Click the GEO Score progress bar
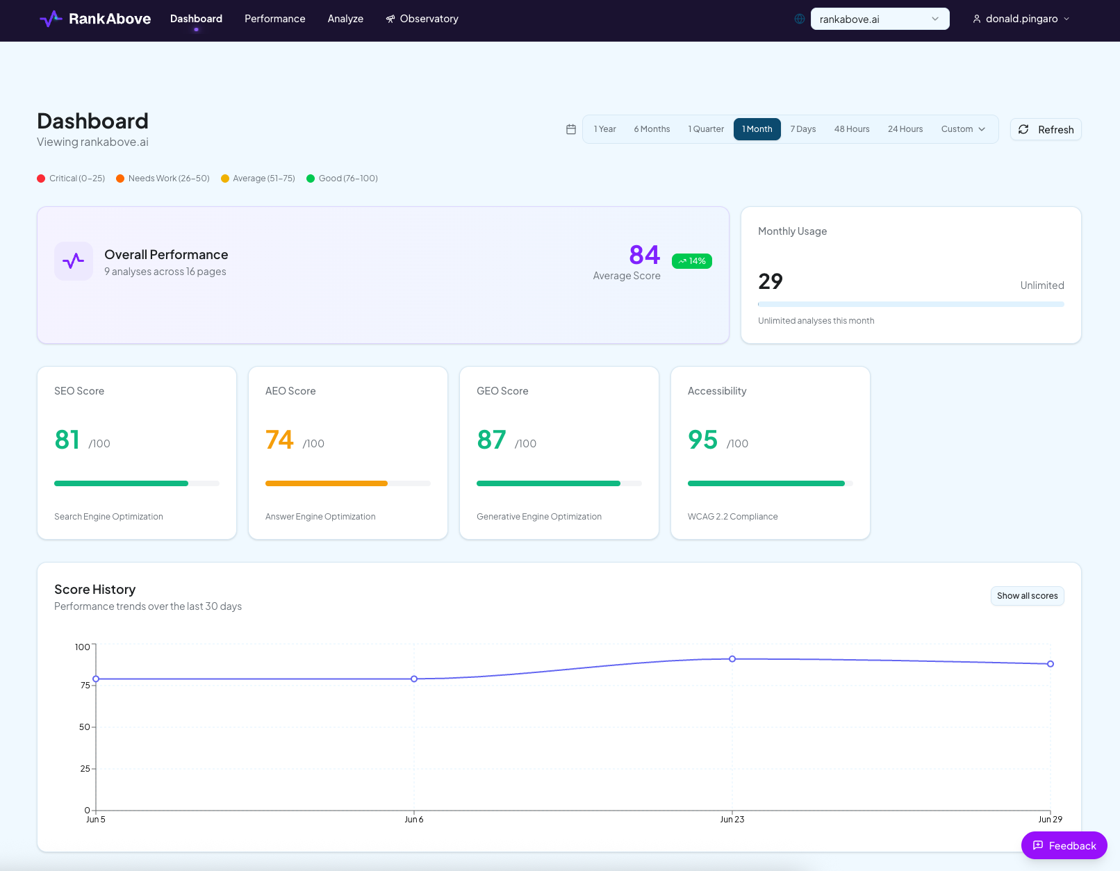 pyautogui.click(x=559, y=483)
